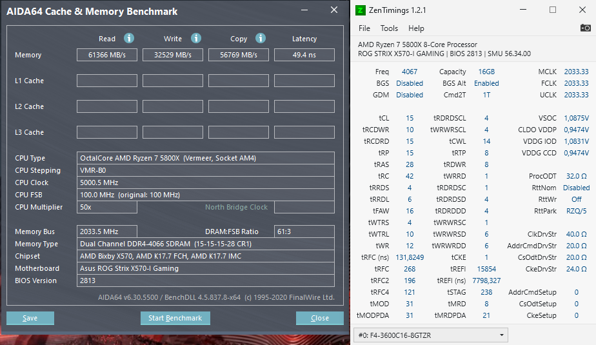Viewport: 596px width, 345px height.
Task: Click the ZenTimings green Z app icon
Action: point(361,10)
